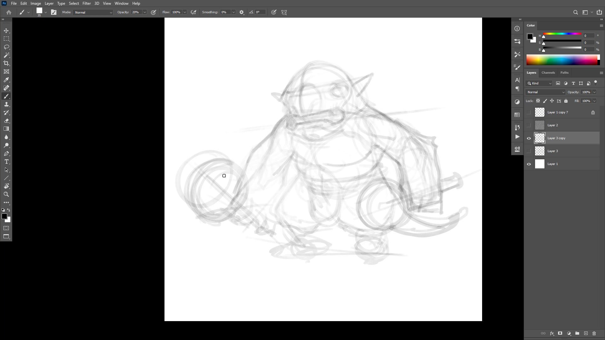The height and width of the screenshot is (340, 605).
Task: Expand the layer blend mode Normal dropdown
Action: (x=545, y=92)
